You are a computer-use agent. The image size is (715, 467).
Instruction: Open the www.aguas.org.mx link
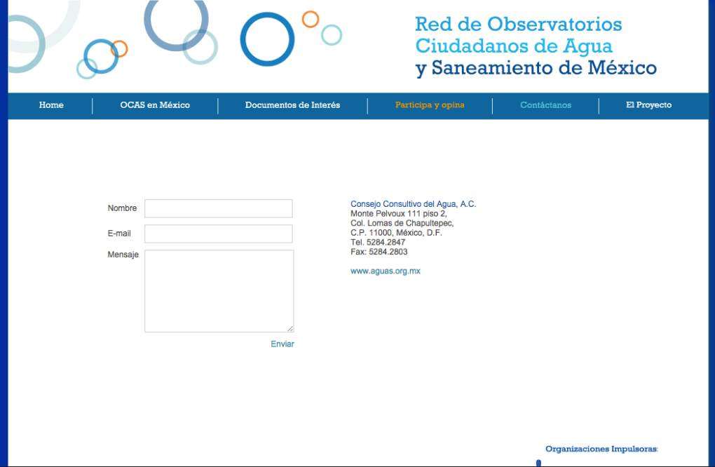click(x=385, y=271)
